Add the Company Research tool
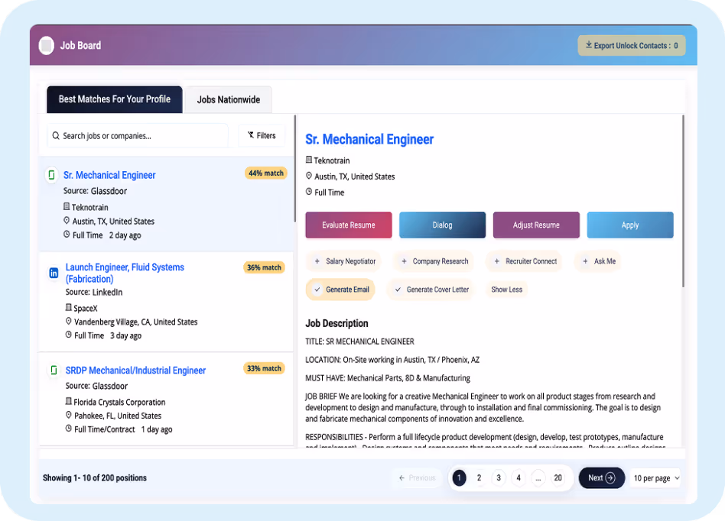This screenshot has height=521, width=725. point(434,261)
